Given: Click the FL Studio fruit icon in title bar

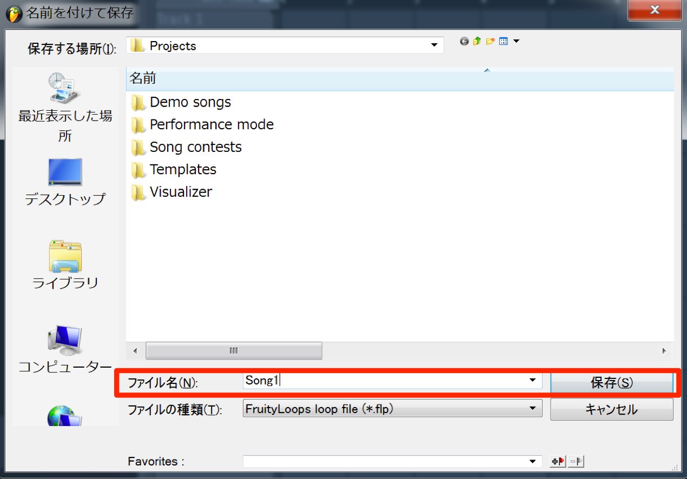Looking at the screenshot, I should pyautogui.click(x=14, y=14).
